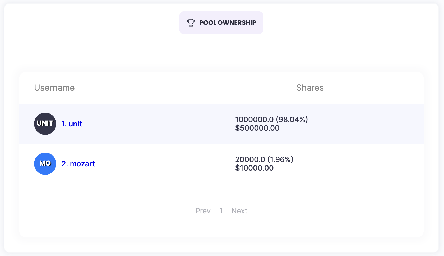Click the 1000000.0 share count

[x=254, y=120]
